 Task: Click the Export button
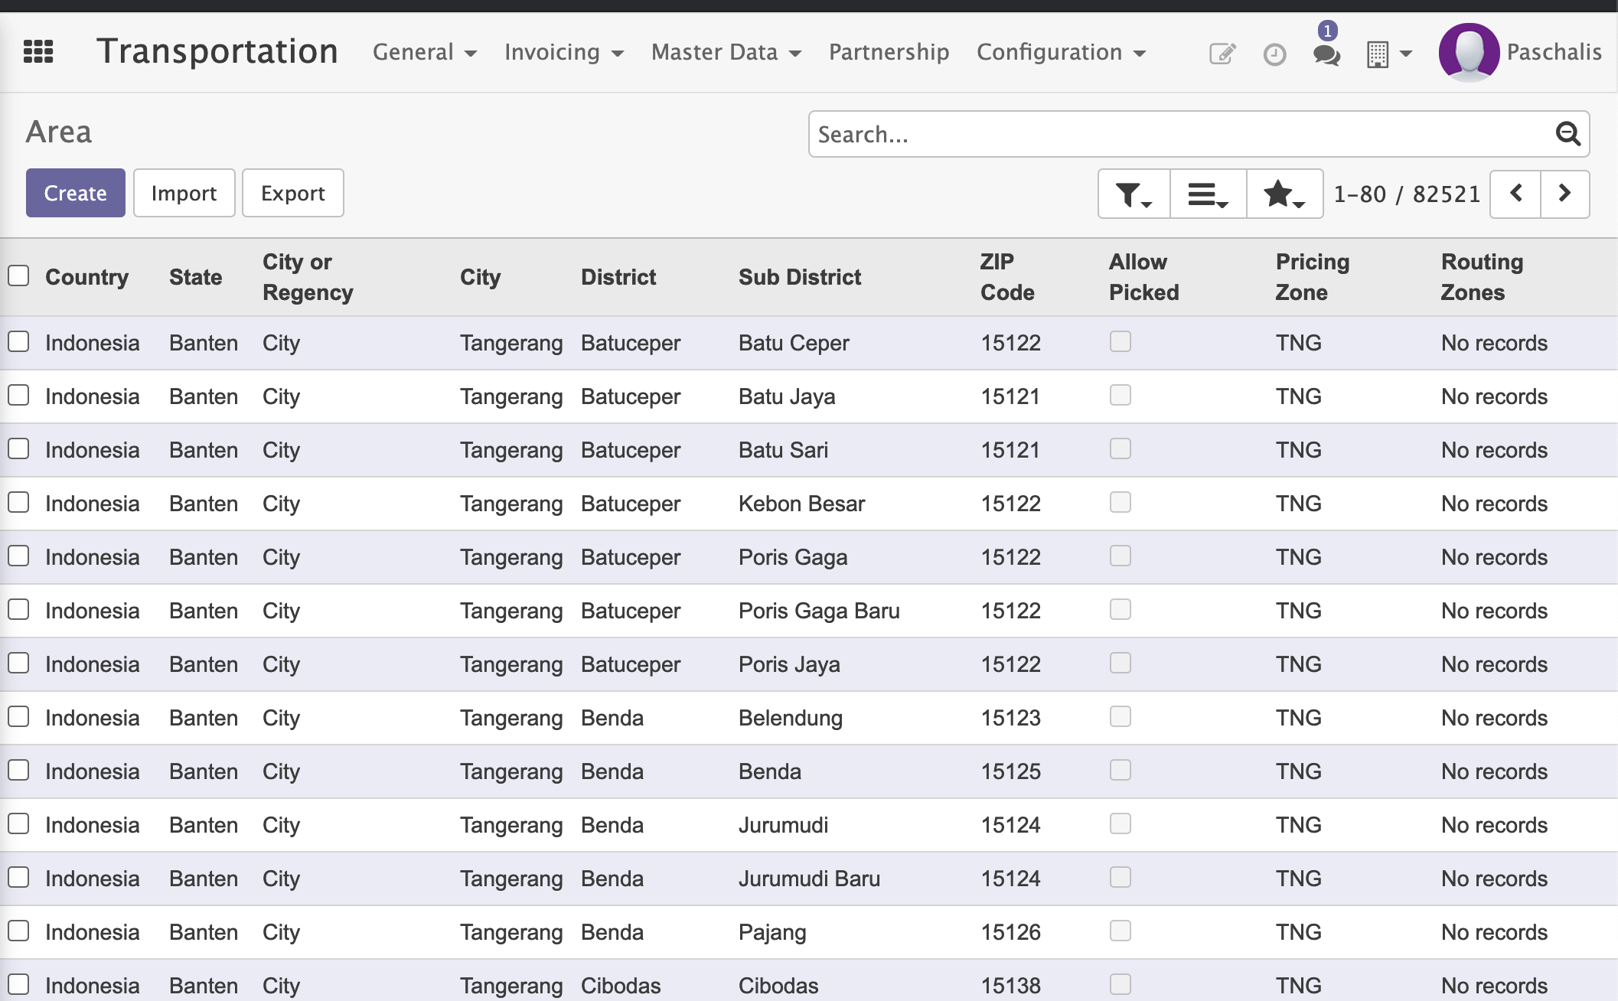293,193
